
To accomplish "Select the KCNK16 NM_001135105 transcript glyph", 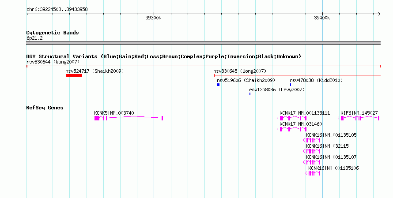I will [312, 140].
